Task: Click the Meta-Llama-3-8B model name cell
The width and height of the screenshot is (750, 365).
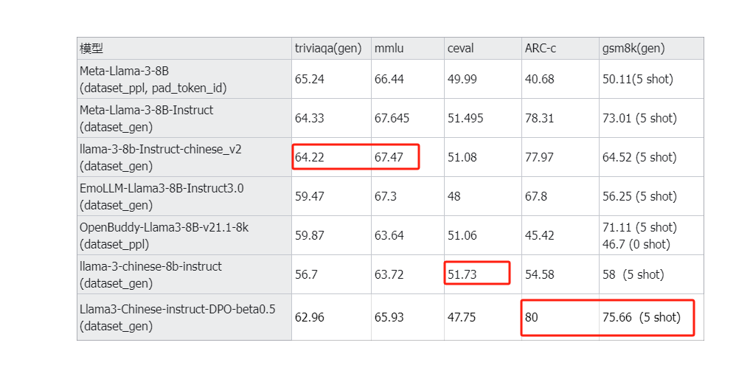Action: (x=184, y=79)
